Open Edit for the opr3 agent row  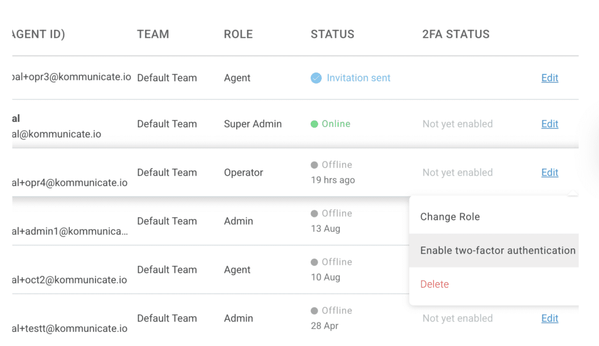point(549,77)
